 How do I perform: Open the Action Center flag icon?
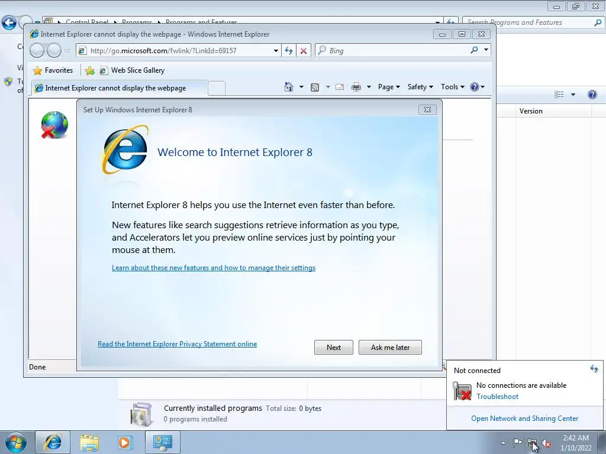(517, 442)
